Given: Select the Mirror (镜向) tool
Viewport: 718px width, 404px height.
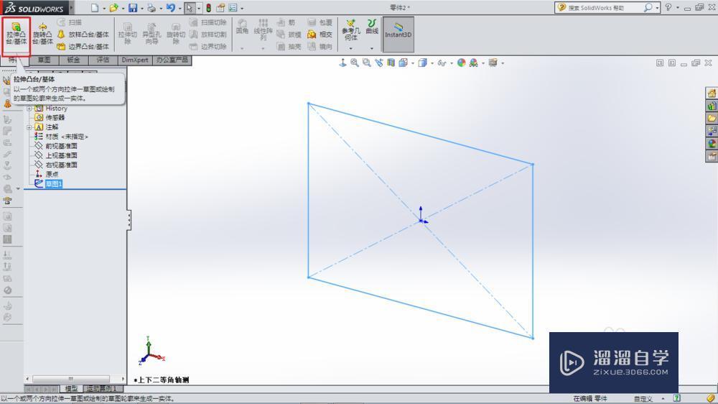Looking at the screenshot, I should (x=320, y=46).
